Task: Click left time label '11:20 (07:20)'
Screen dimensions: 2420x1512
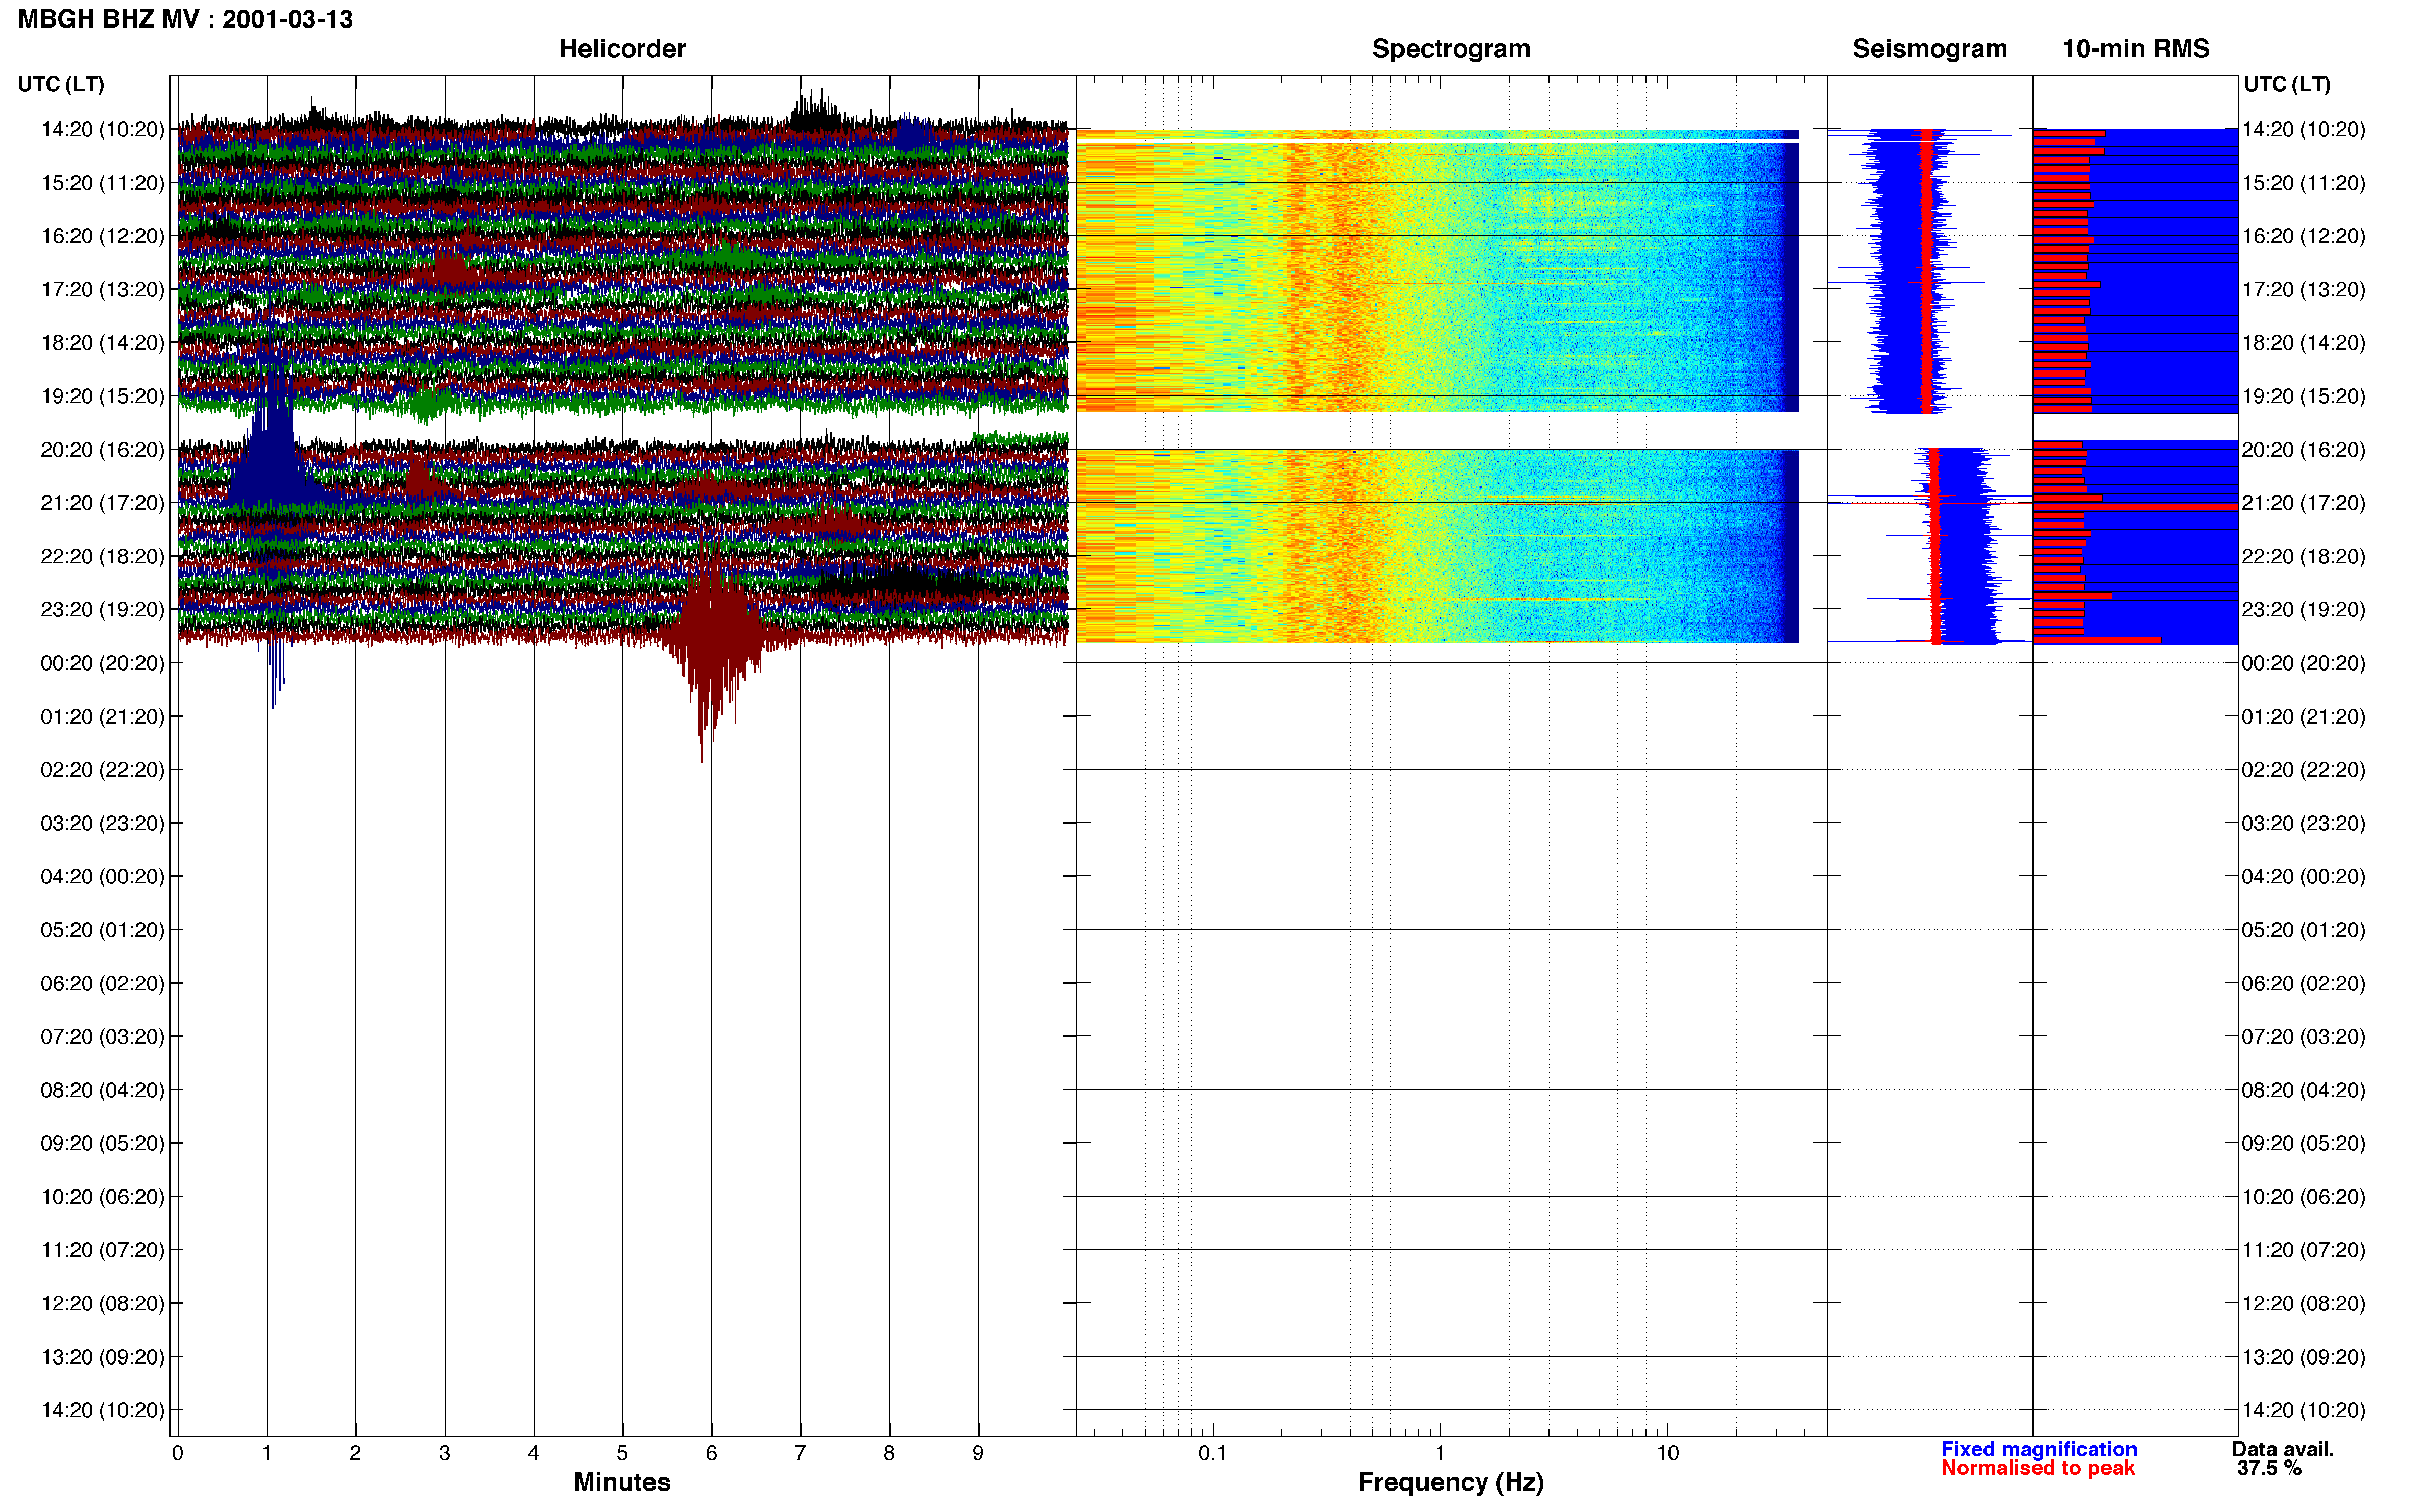Action: point(102,1250)
